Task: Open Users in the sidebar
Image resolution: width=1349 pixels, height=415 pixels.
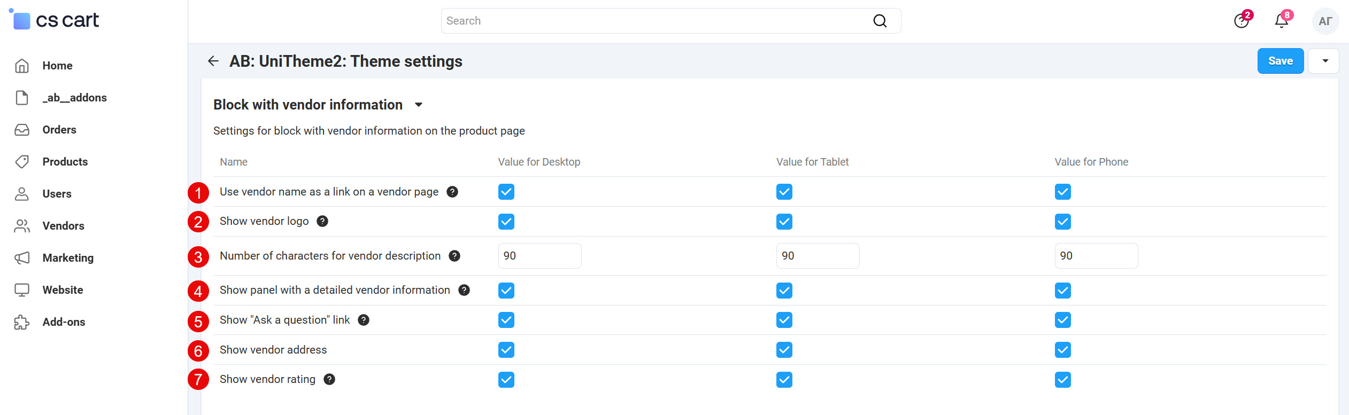Action: tap(57, 194)
